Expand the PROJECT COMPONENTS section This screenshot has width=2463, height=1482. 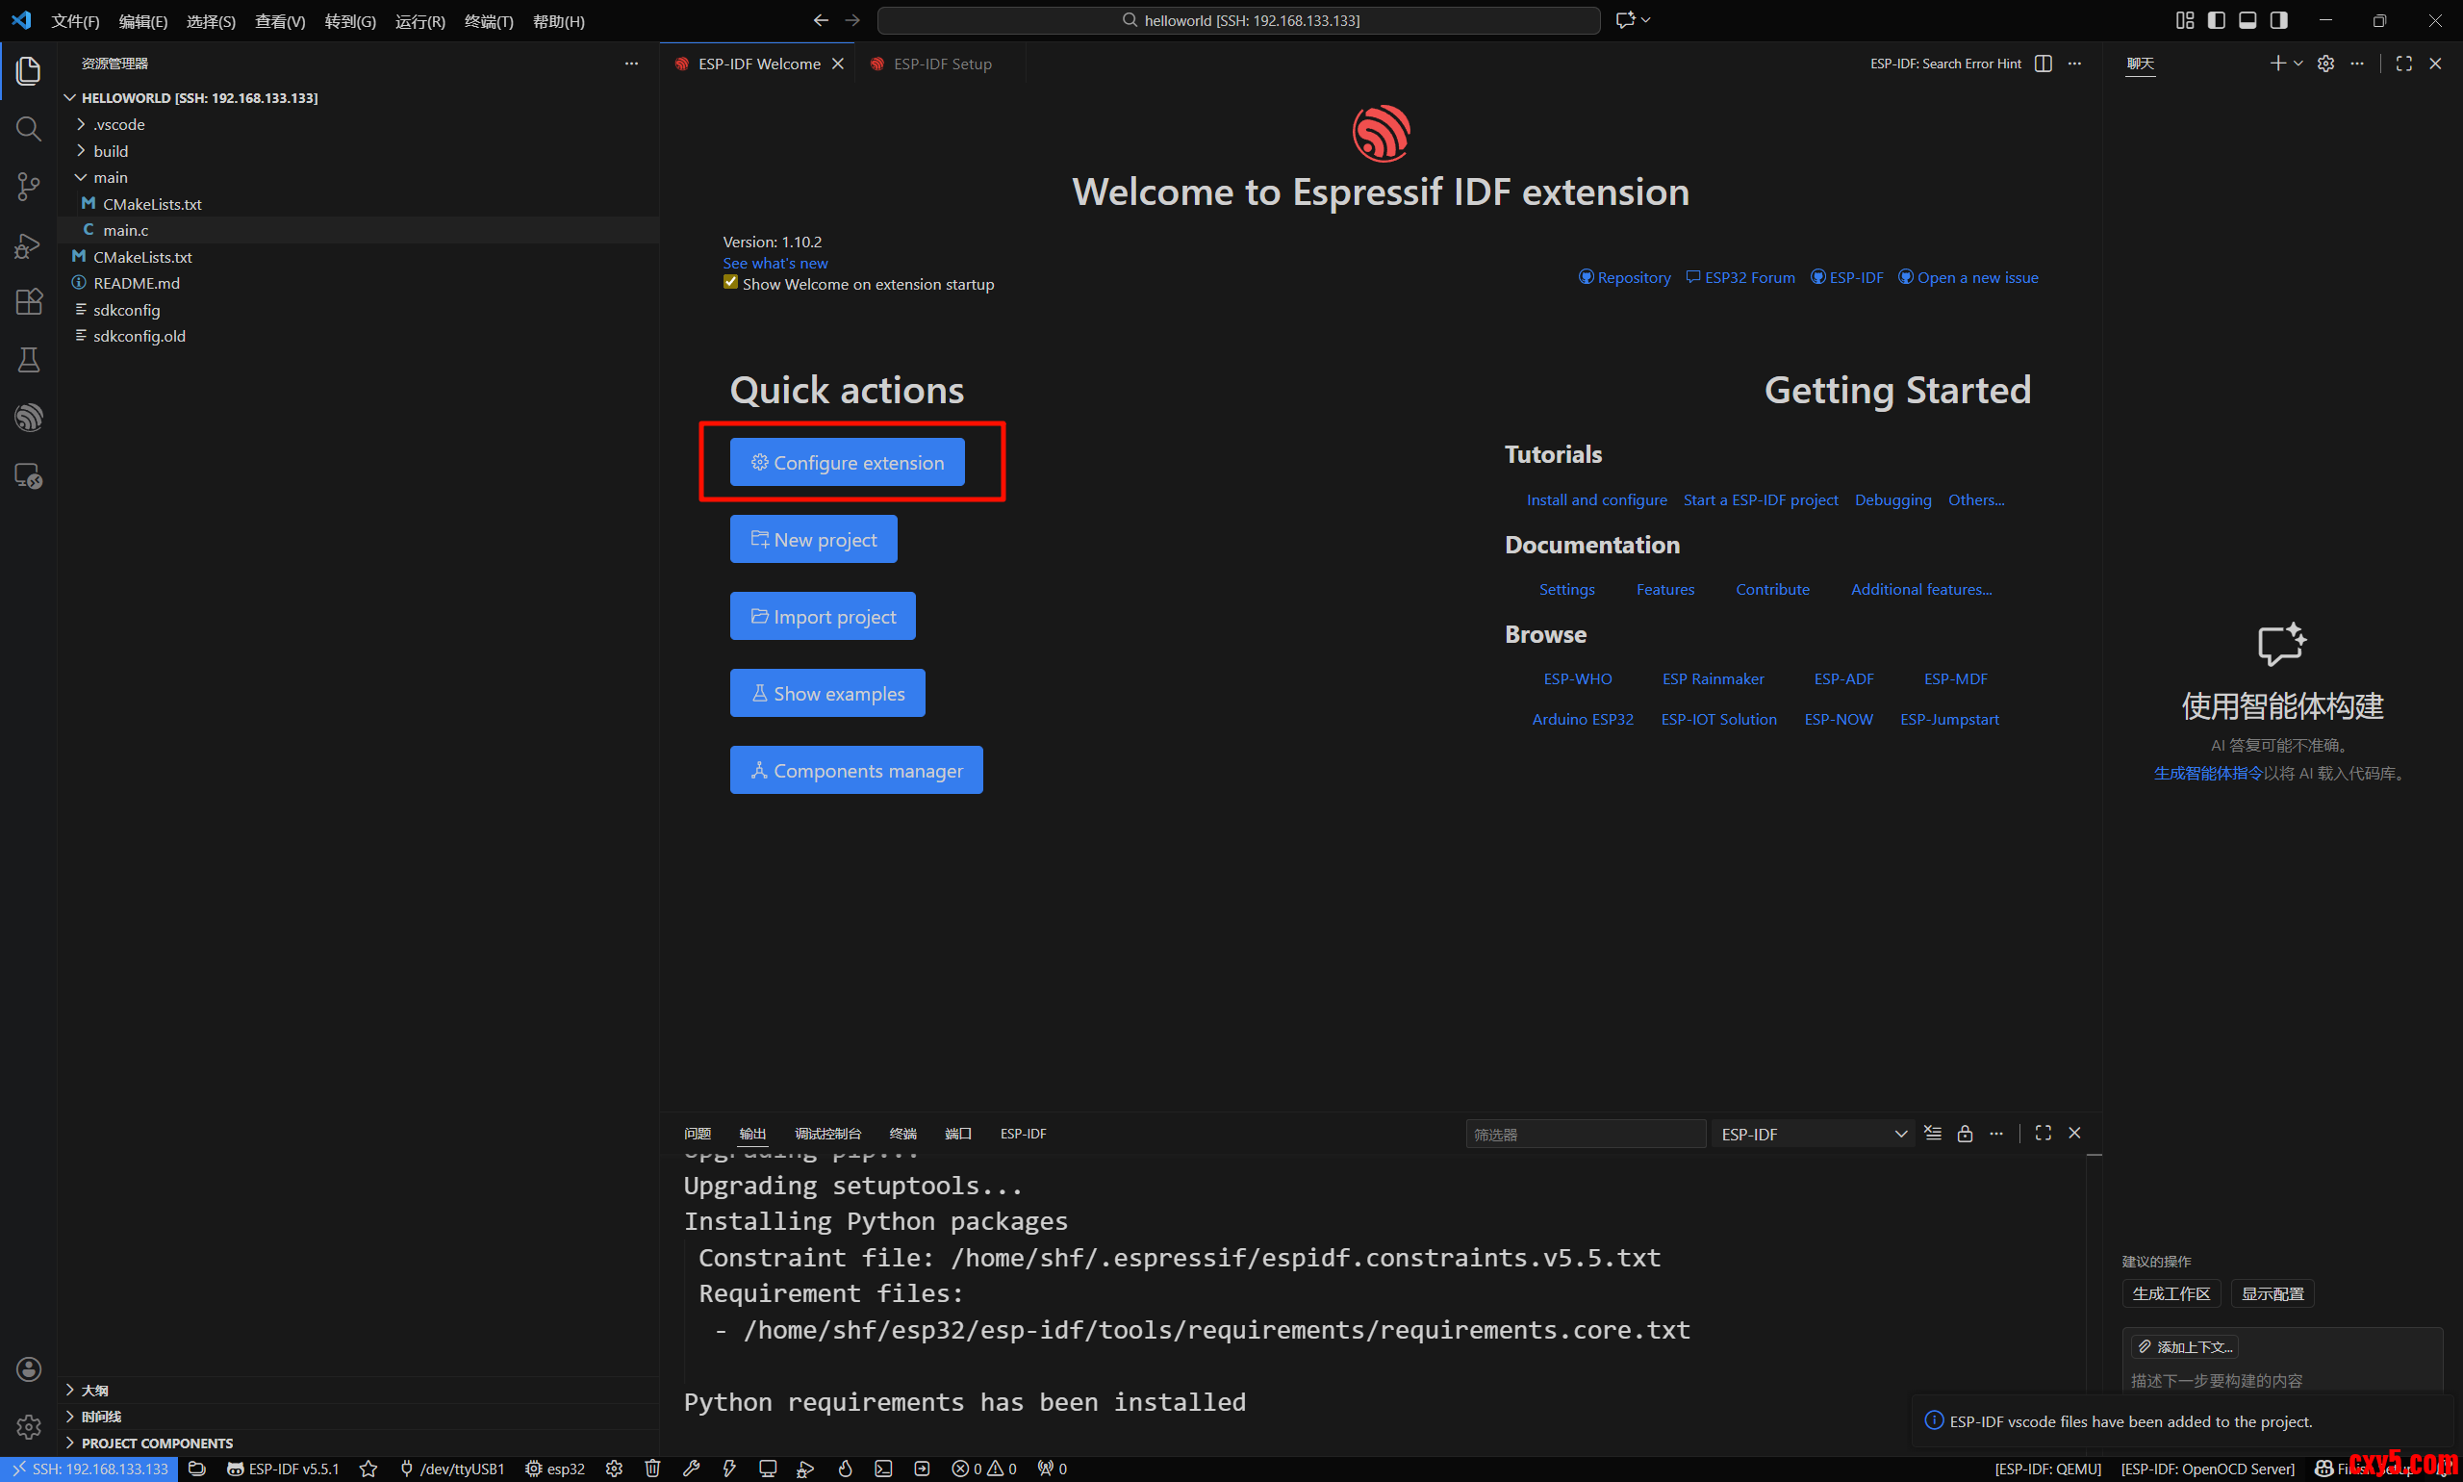[x=157, y=1444]
